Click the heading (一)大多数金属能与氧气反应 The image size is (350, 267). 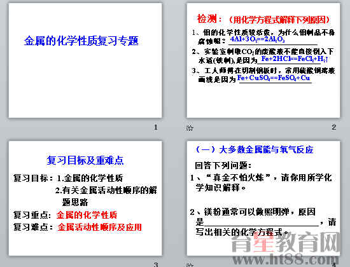click(x=255, y=149)
